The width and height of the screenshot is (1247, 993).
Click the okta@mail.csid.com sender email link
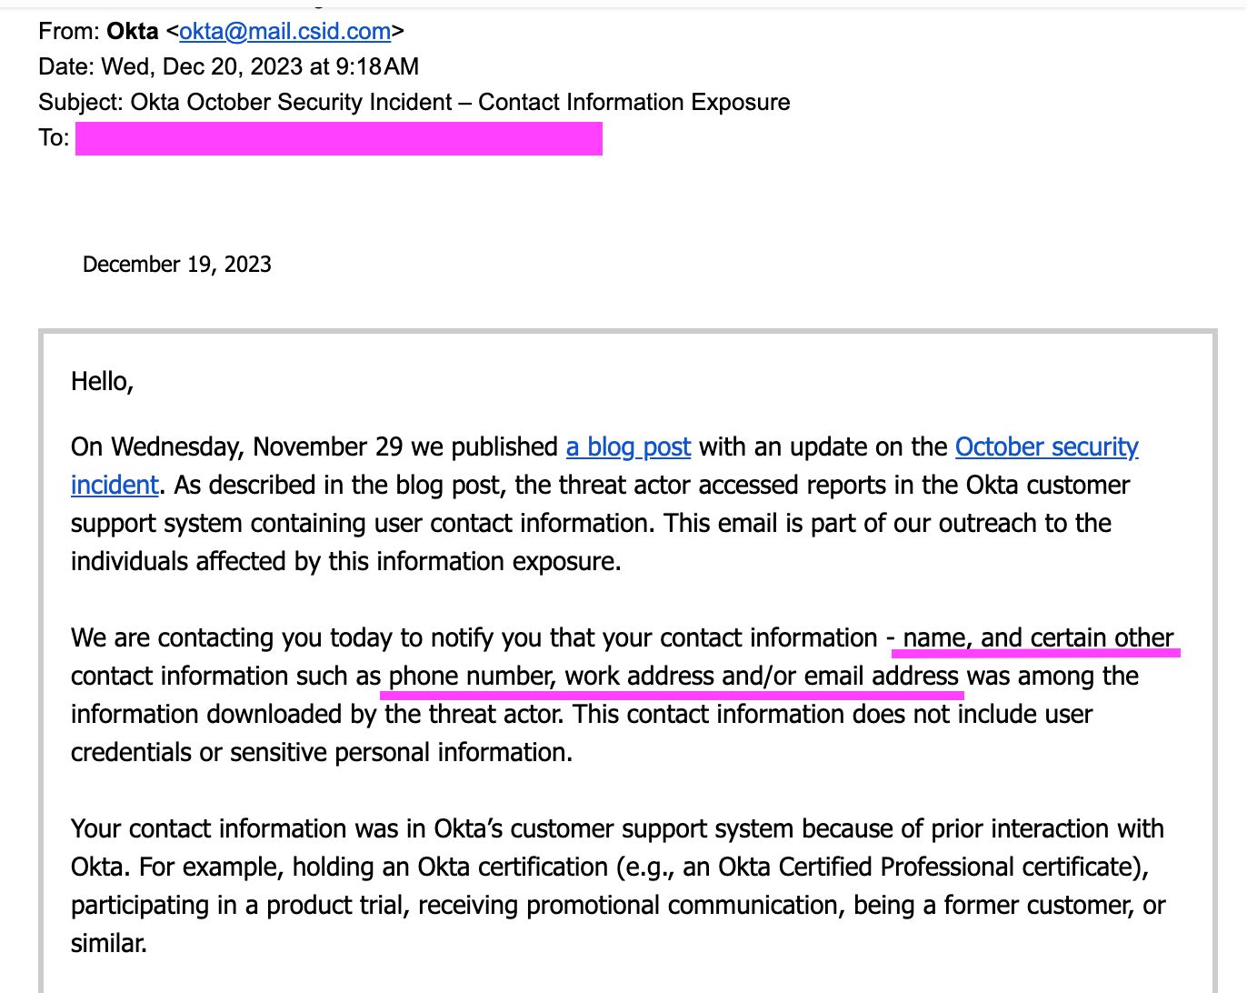(284, 31)
